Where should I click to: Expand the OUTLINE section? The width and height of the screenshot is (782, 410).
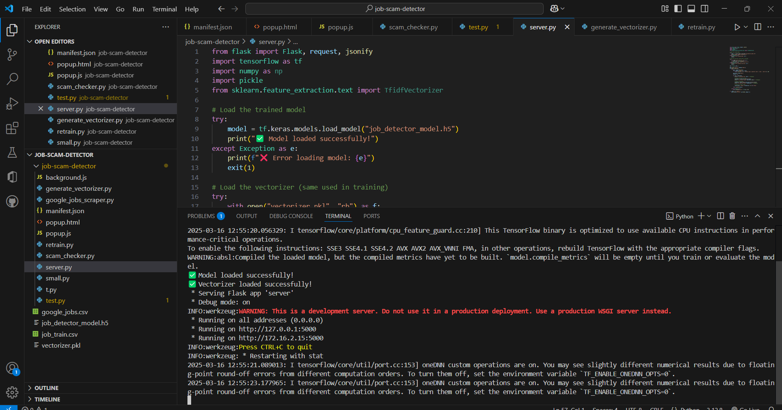pos(46,388)
